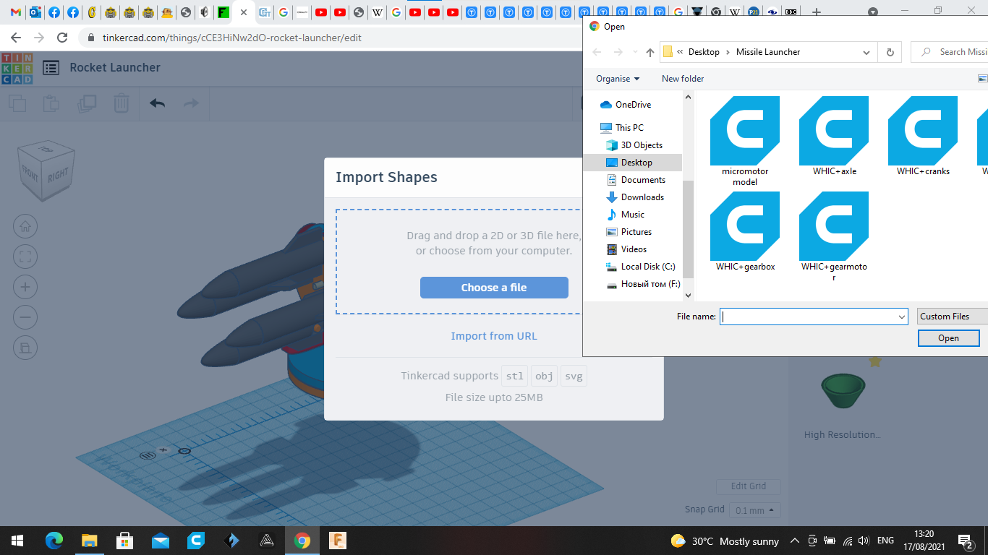Viewport: 988px width, 555px height.
Task: Click the Fit all in view icon
Action: [x=25, y=257]
